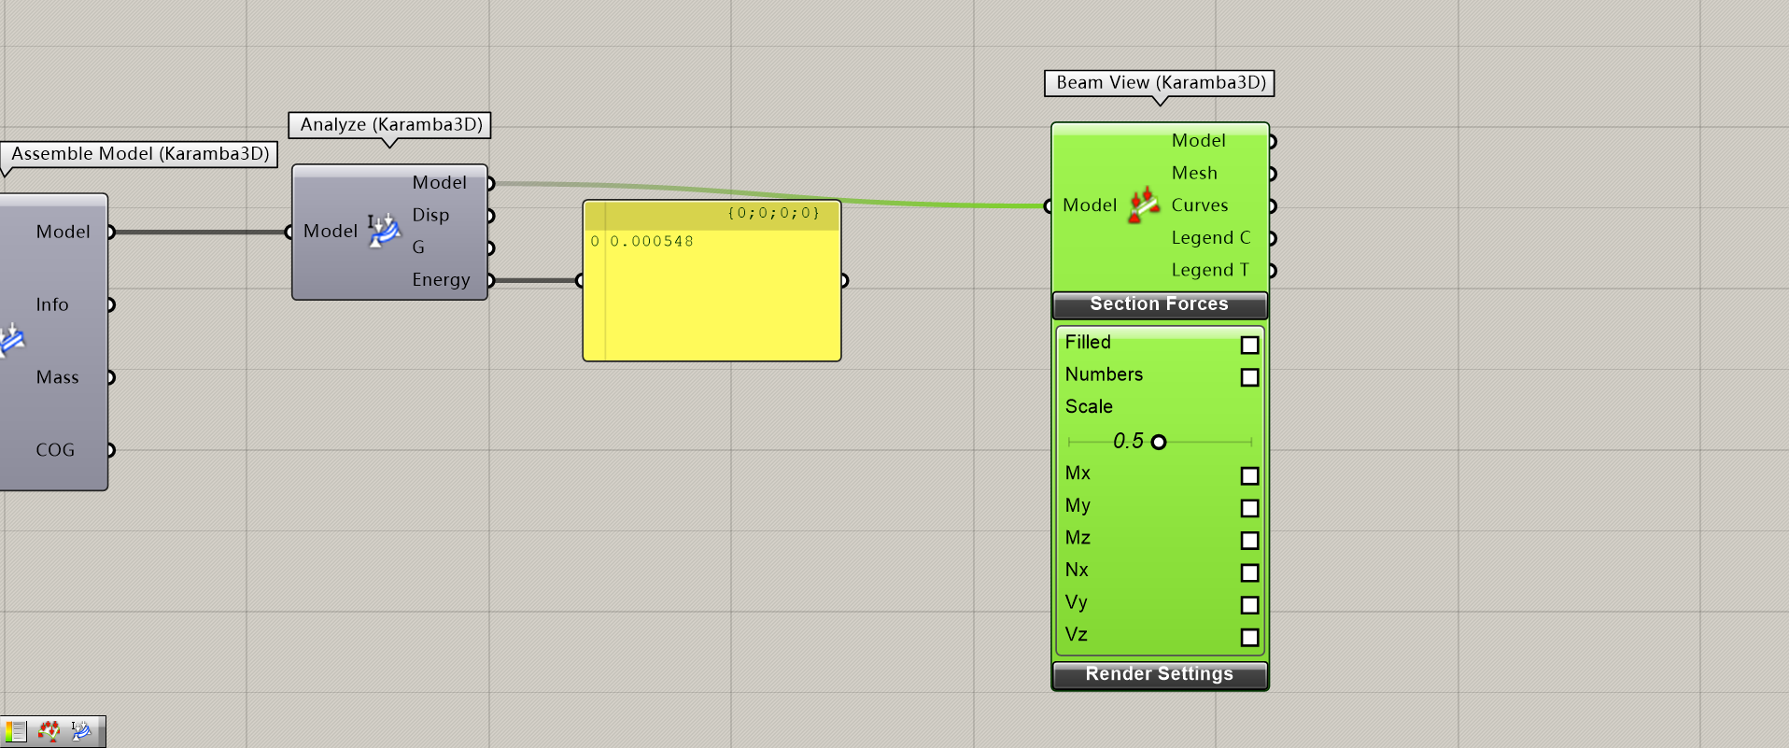Check the Nx checkbox

[x=1249, y=572]
